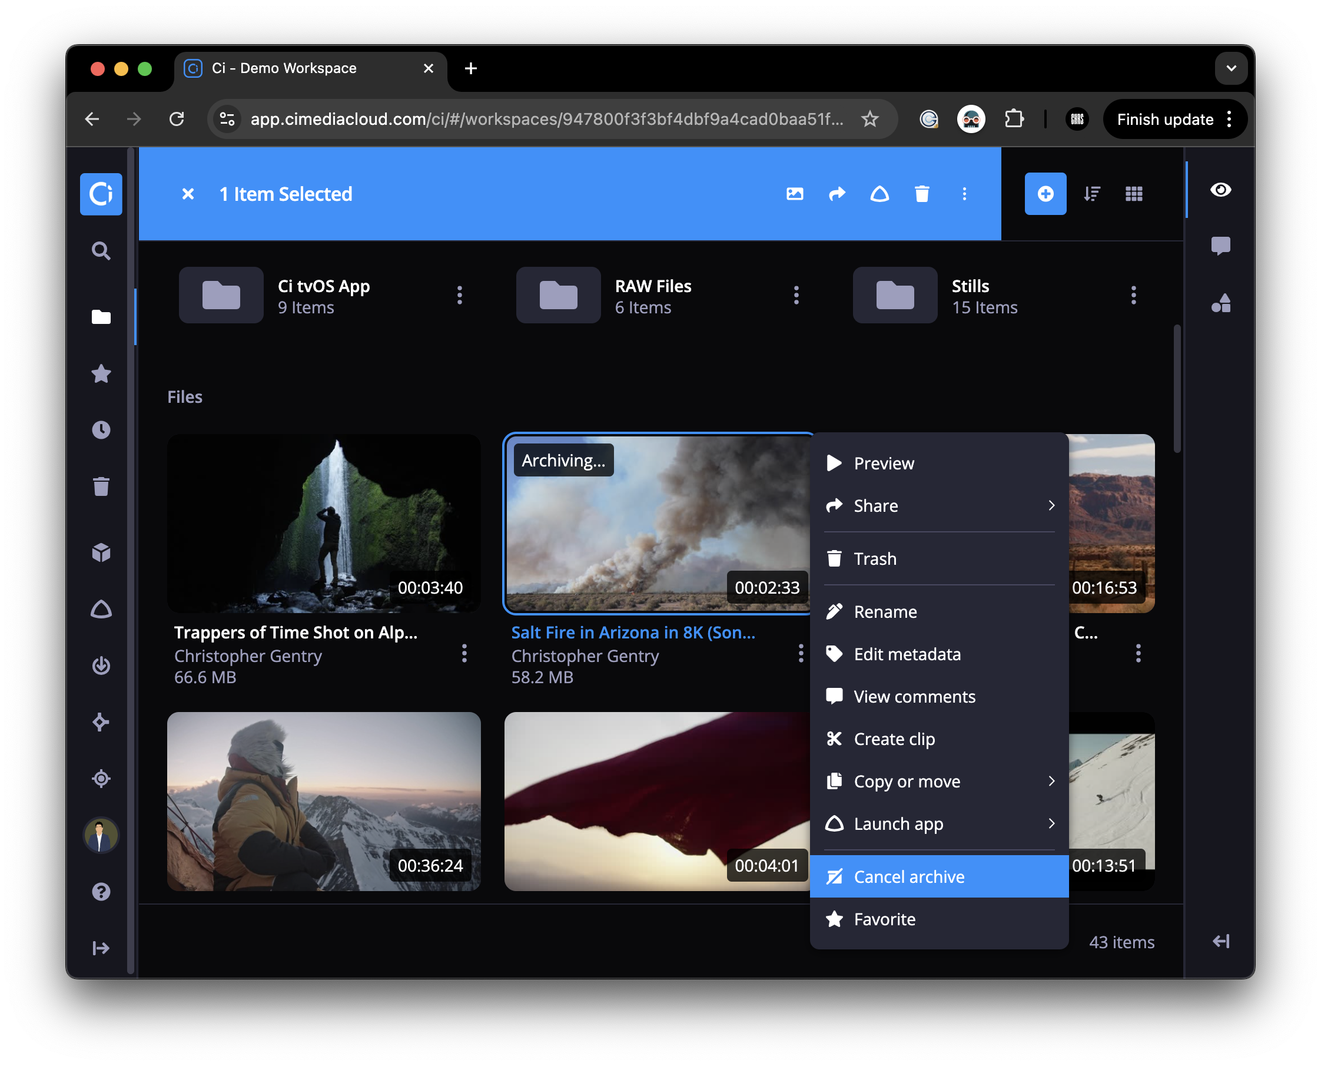Open the browser extensions puzzle icon
This screenshot has width=1321, height=1066.
pos(1014,119)
